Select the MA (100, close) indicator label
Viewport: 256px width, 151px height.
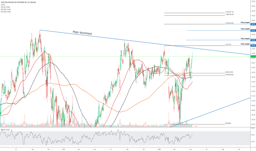[x=6, y=9]
